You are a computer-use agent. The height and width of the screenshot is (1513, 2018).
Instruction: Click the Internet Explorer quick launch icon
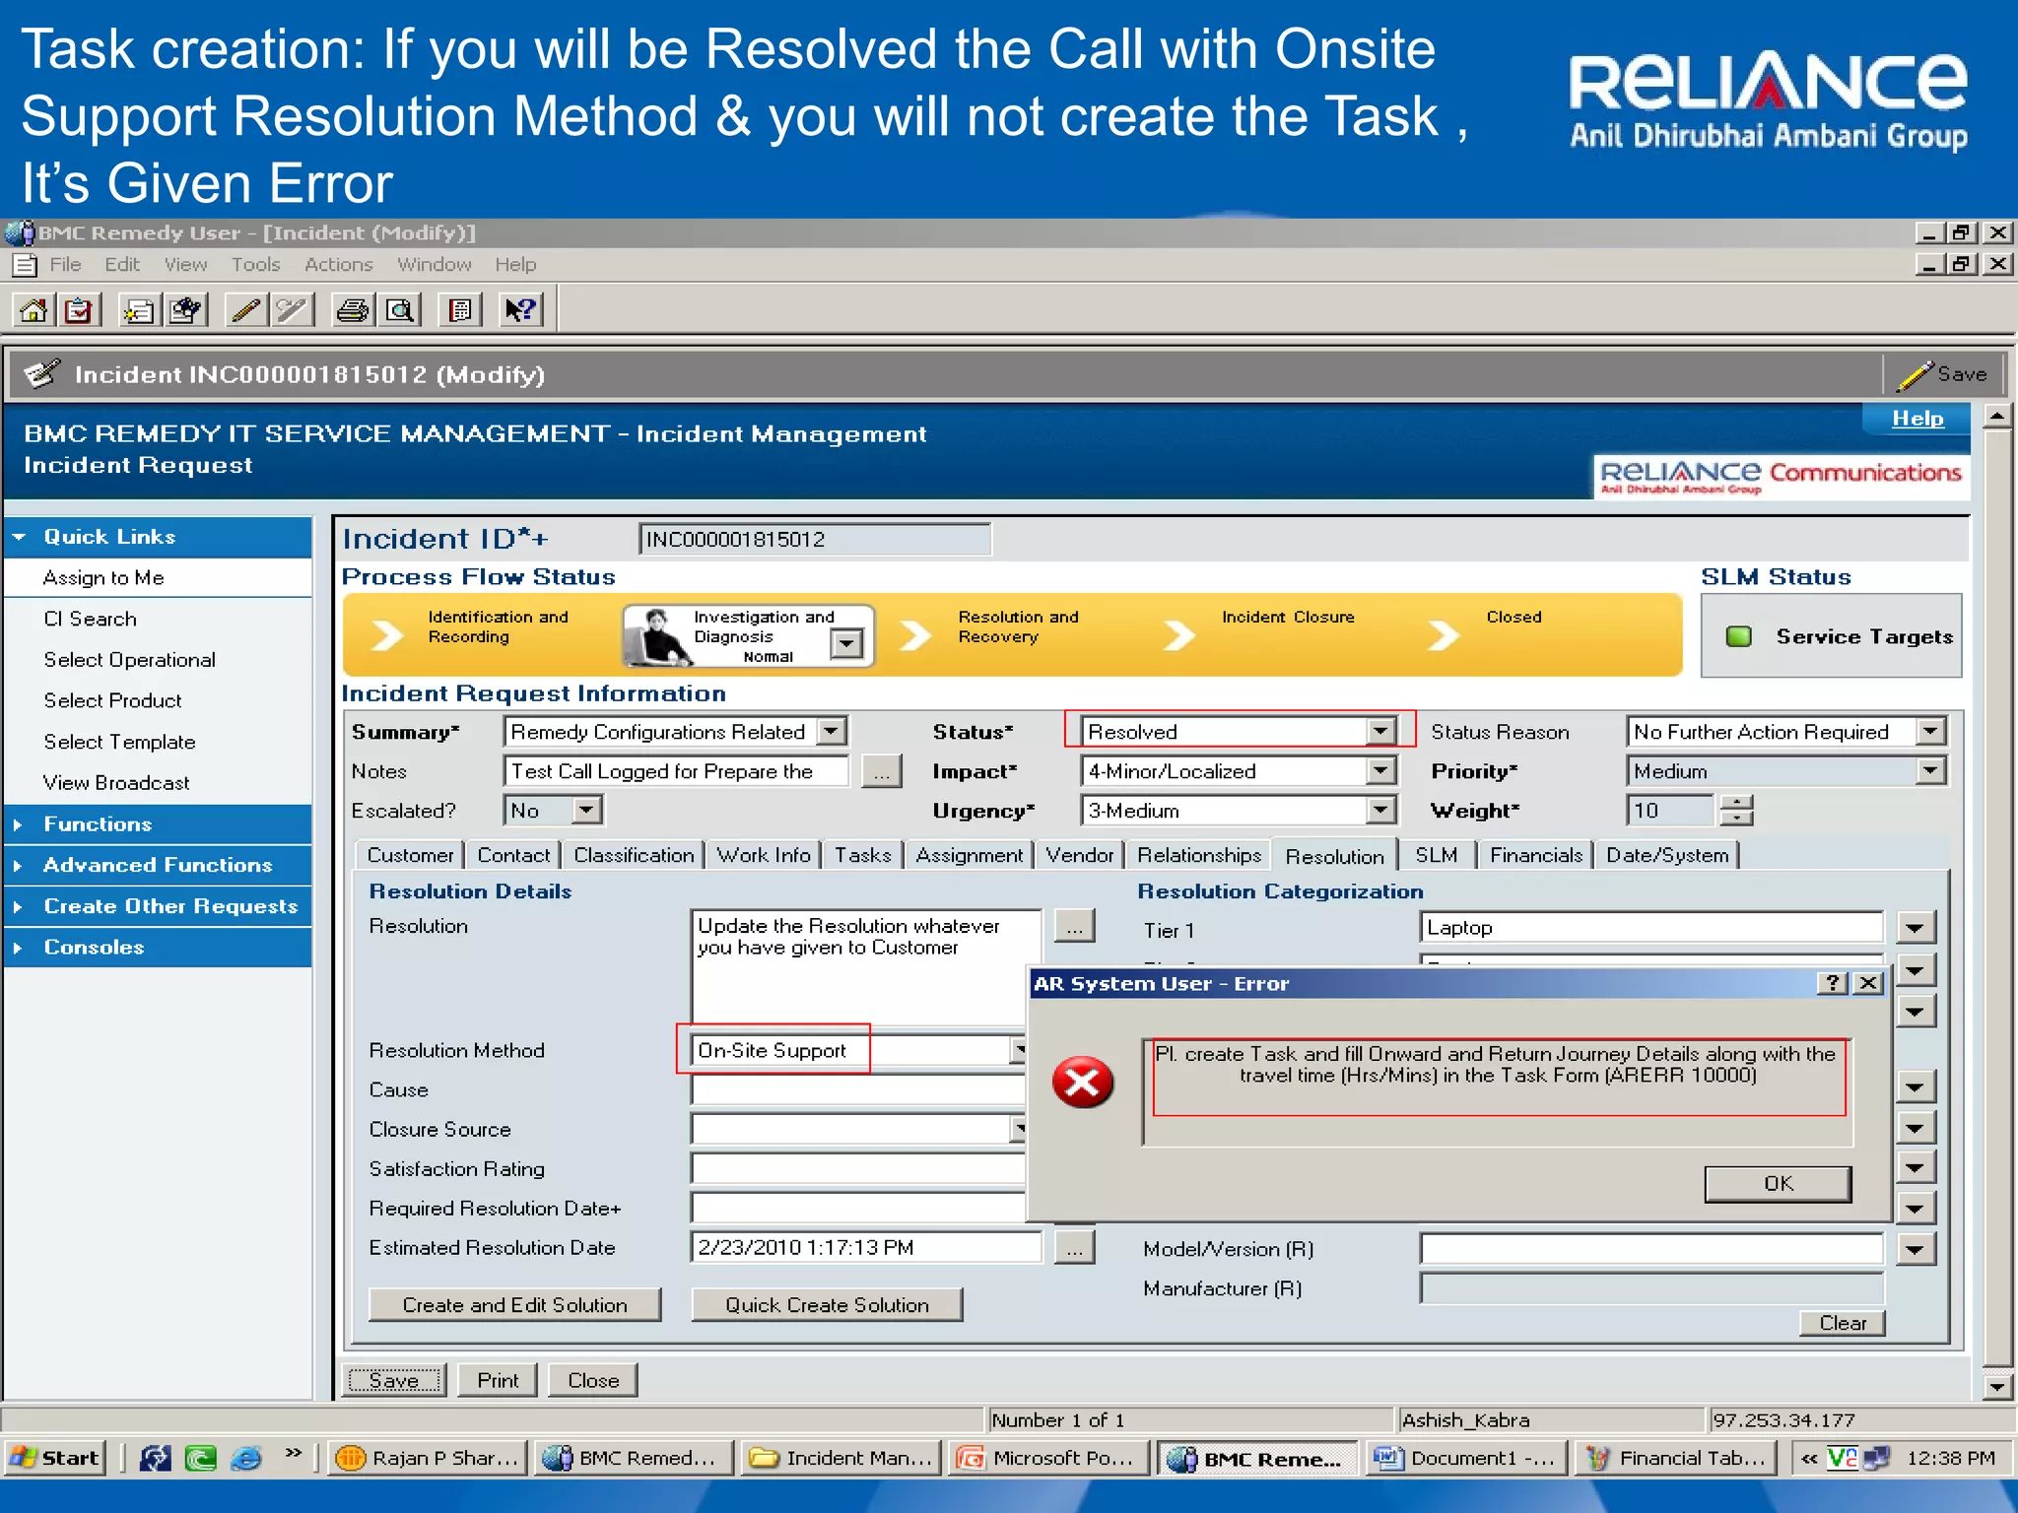(x=245, y=1458)
